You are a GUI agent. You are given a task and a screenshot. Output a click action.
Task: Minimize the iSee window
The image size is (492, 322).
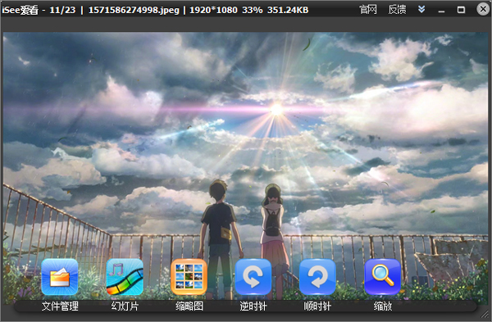pos(441,11)
